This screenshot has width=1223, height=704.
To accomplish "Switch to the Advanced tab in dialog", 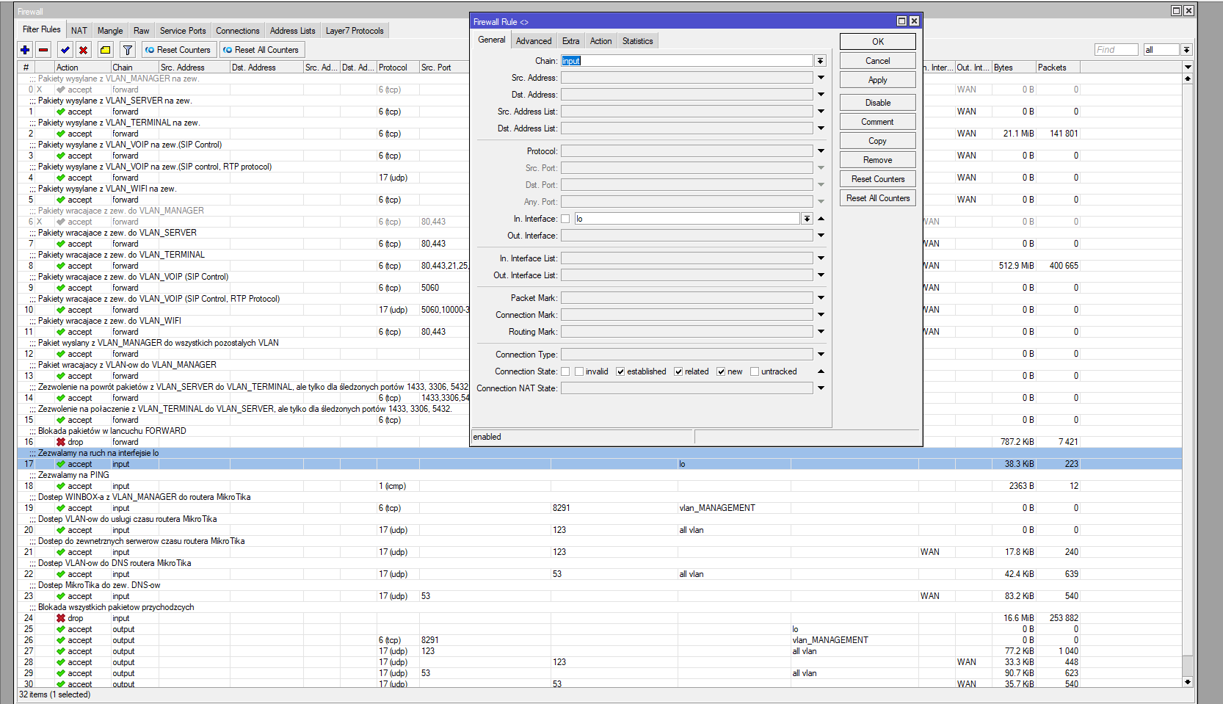I will tap(534, 41).
